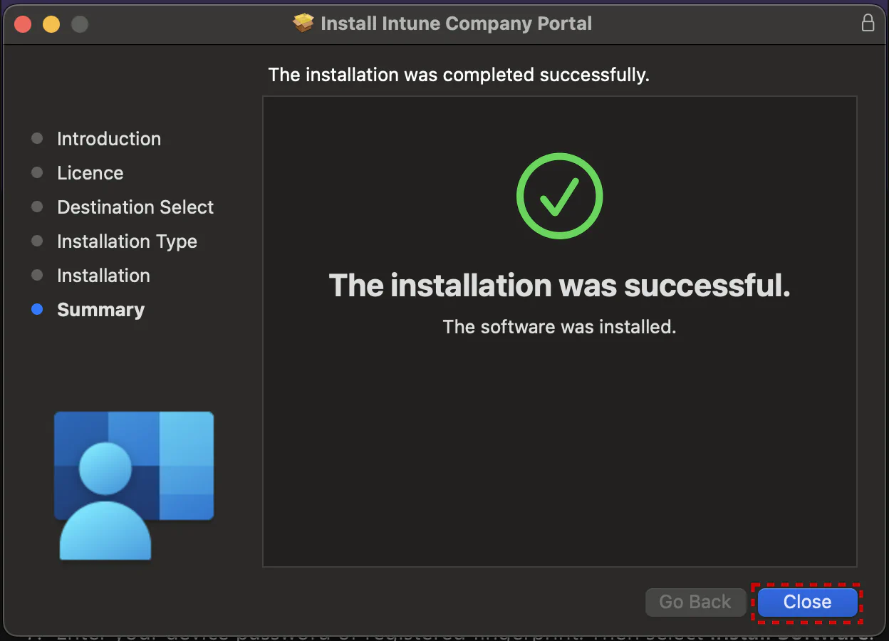Select the Licence step in sidebar
Viewport: 889px width, 641px height.
tap(90, 173)
